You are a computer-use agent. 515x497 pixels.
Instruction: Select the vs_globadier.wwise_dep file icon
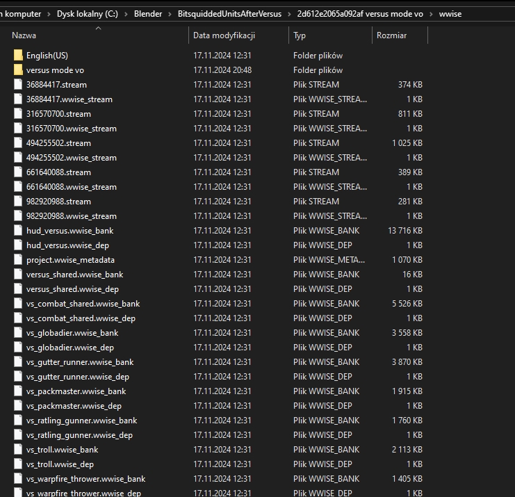point(18,348)
